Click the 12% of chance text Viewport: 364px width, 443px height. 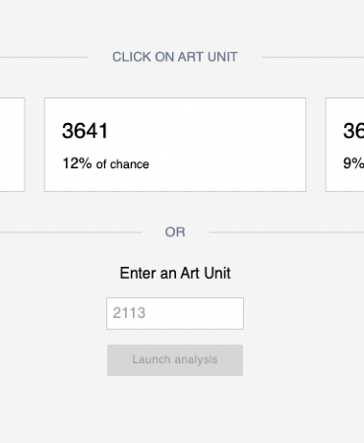pyautogui.click(x=105, y=163)
